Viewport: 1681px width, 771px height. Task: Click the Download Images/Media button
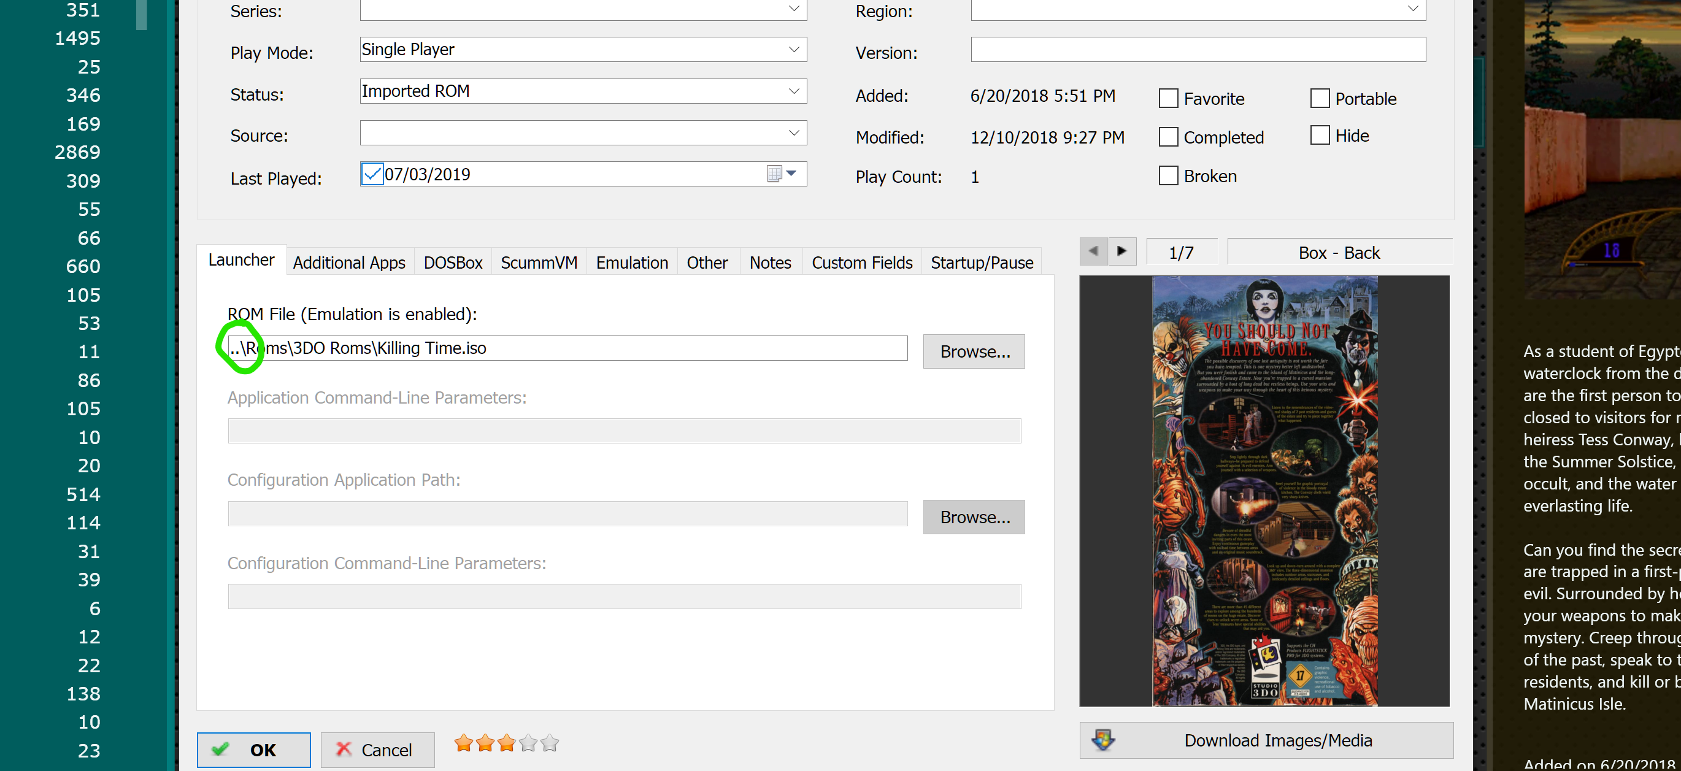coord(1266,740)
